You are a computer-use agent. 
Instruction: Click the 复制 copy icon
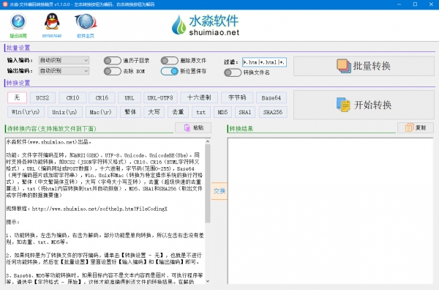pos(409,127)
